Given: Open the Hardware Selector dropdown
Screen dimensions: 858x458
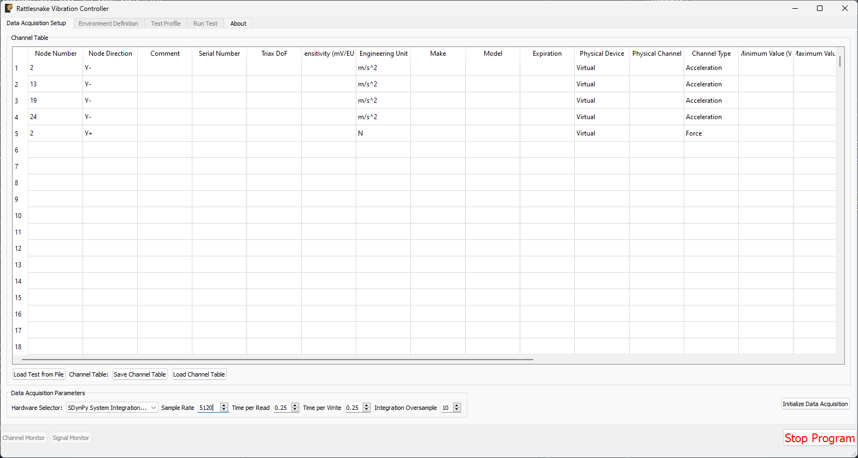Looking at the screenshot, I should [112, 408].
